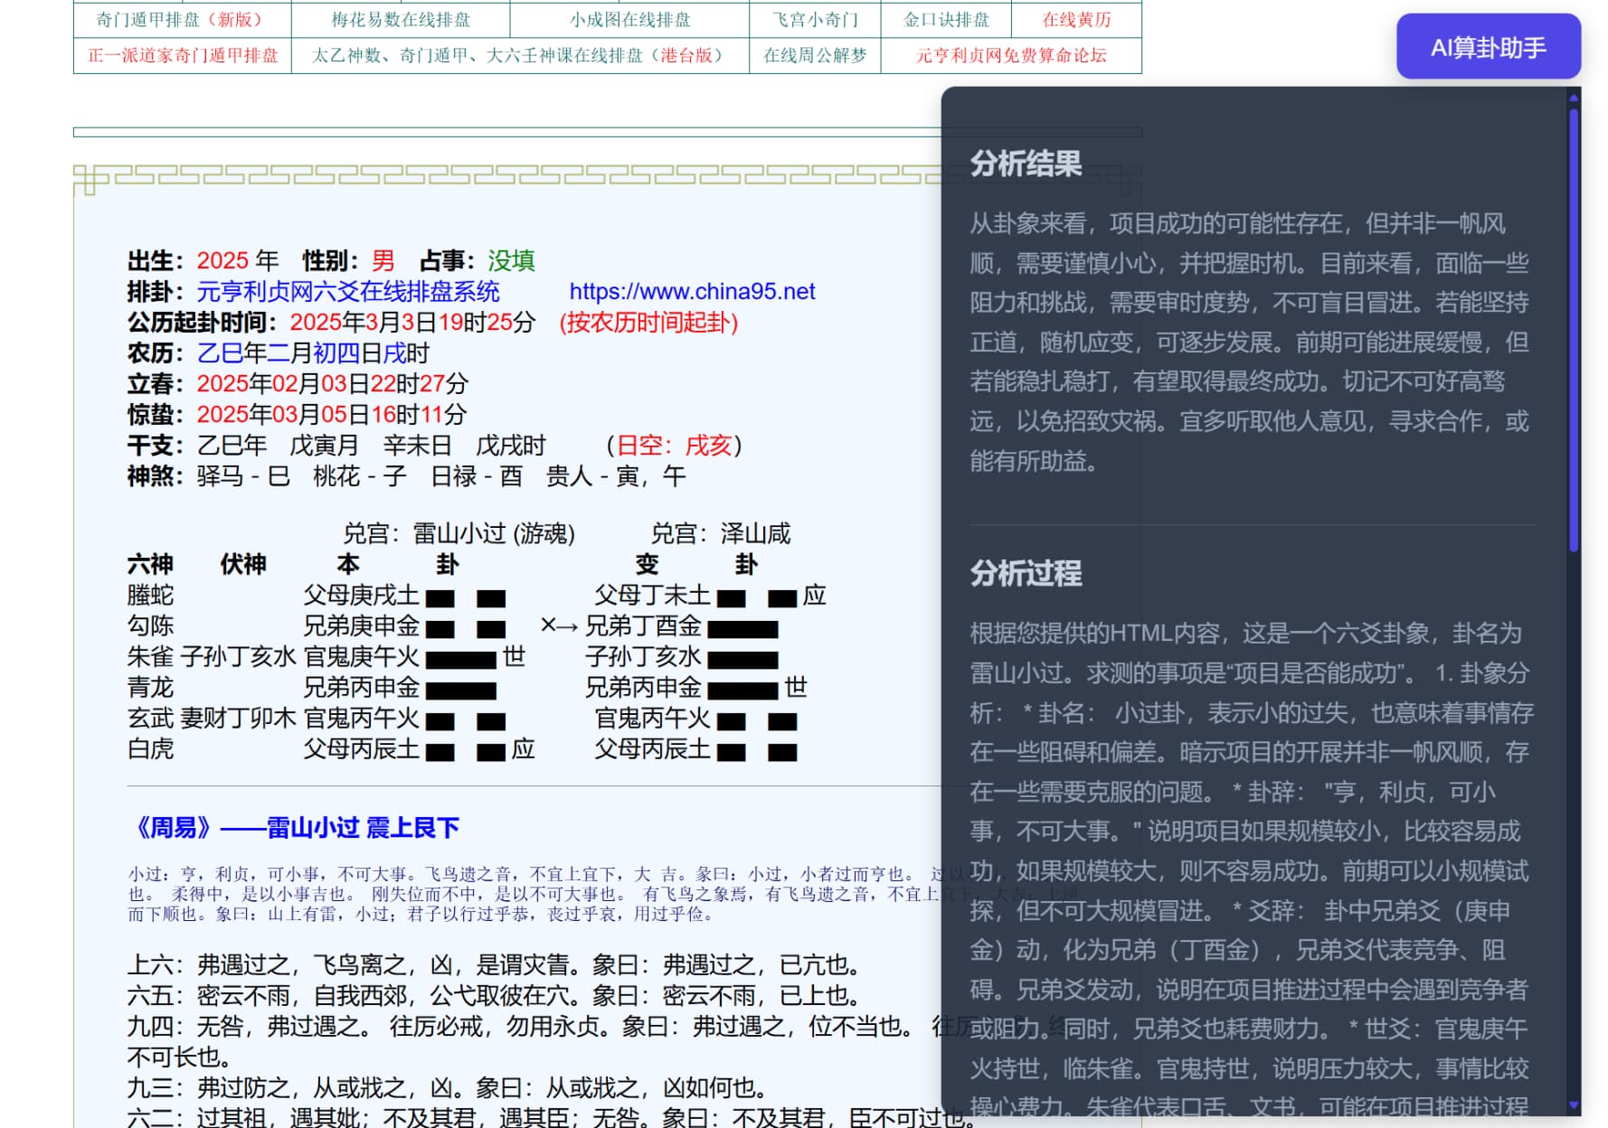This screenshot has height=1128, width=1608.
Task: Click the 《周易》——雷山小过 震上艮下 heading
Action: [x=293, y=827]
